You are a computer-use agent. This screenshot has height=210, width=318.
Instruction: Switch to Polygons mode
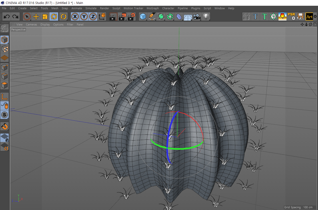4,85
